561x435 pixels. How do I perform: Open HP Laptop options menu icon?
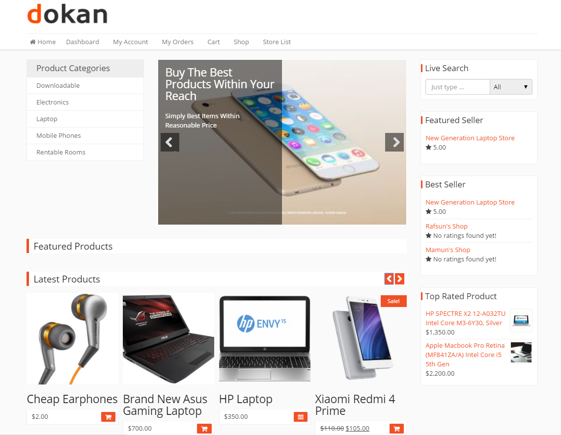point(301,417)
